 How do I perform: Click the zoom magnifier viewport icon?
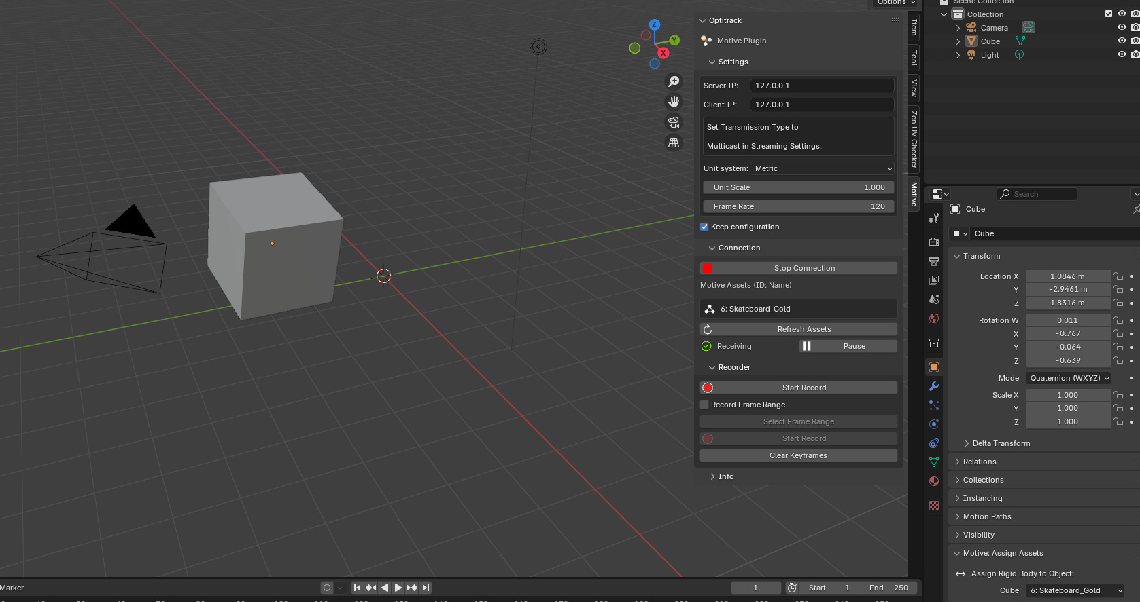674,81
